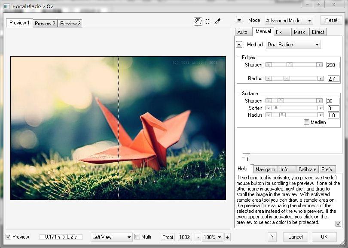Click the origami crane preview image
The height and width of the screenshot is (248, 348).
pyautogui.click(x=118, y=128)
